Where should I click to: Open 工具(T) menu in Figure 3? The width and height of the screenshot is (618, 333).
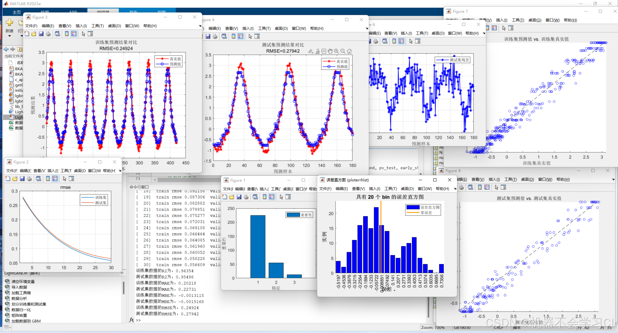(x=97, y=26)
